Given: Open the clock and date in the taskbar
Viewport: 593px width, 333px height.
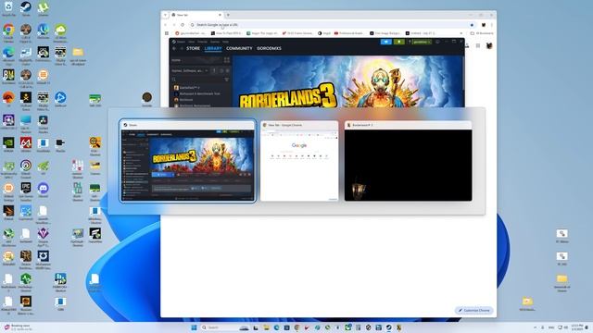Looking at the screenshot, I should tap(577, 327).
